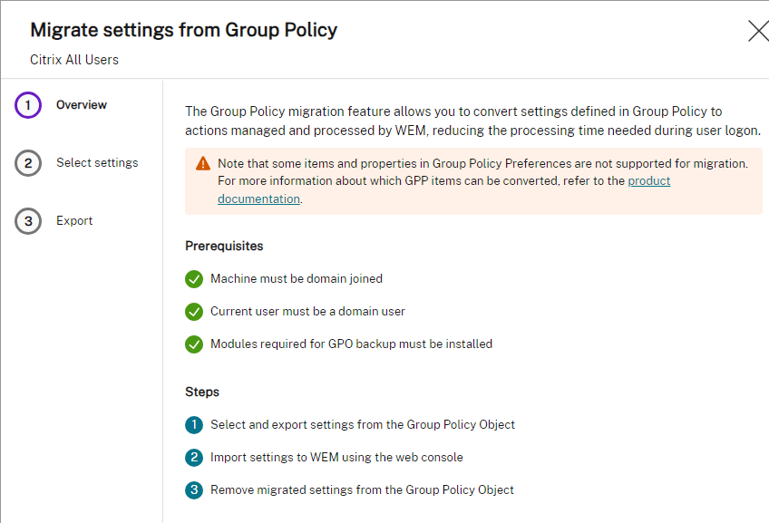This screenshot has width=769, height=523.
Task: Go to the Export step
Action: (74, 220)
